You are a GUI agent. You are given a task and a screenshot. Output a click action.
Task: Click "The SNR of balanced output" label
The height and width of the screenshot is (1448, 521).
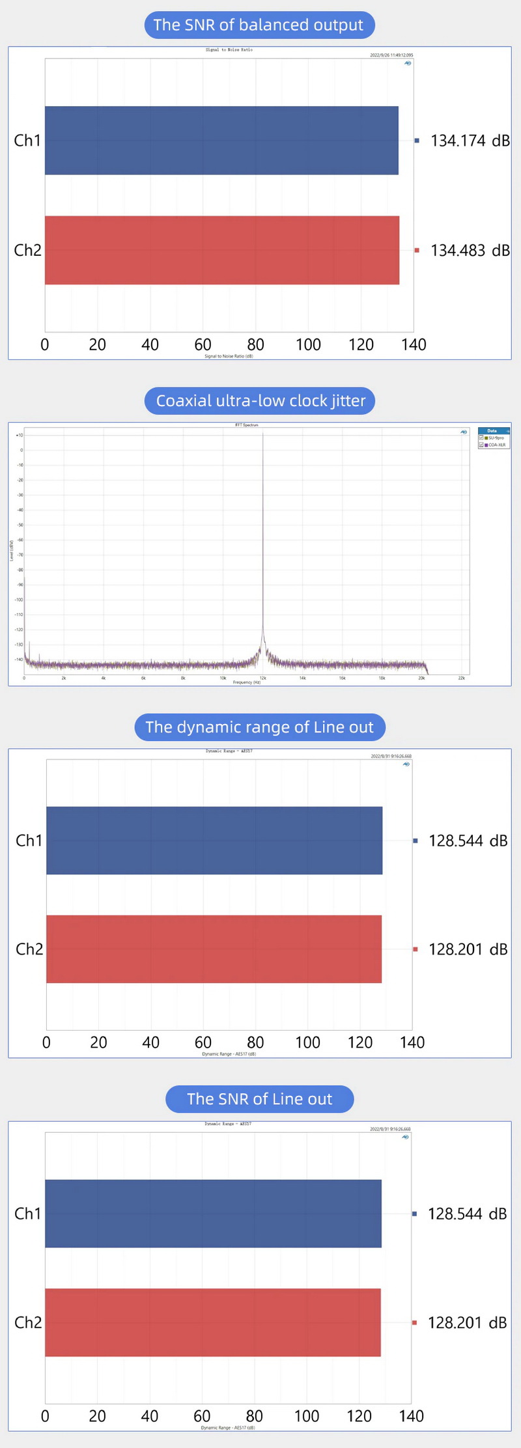click(x=259, y=25)
